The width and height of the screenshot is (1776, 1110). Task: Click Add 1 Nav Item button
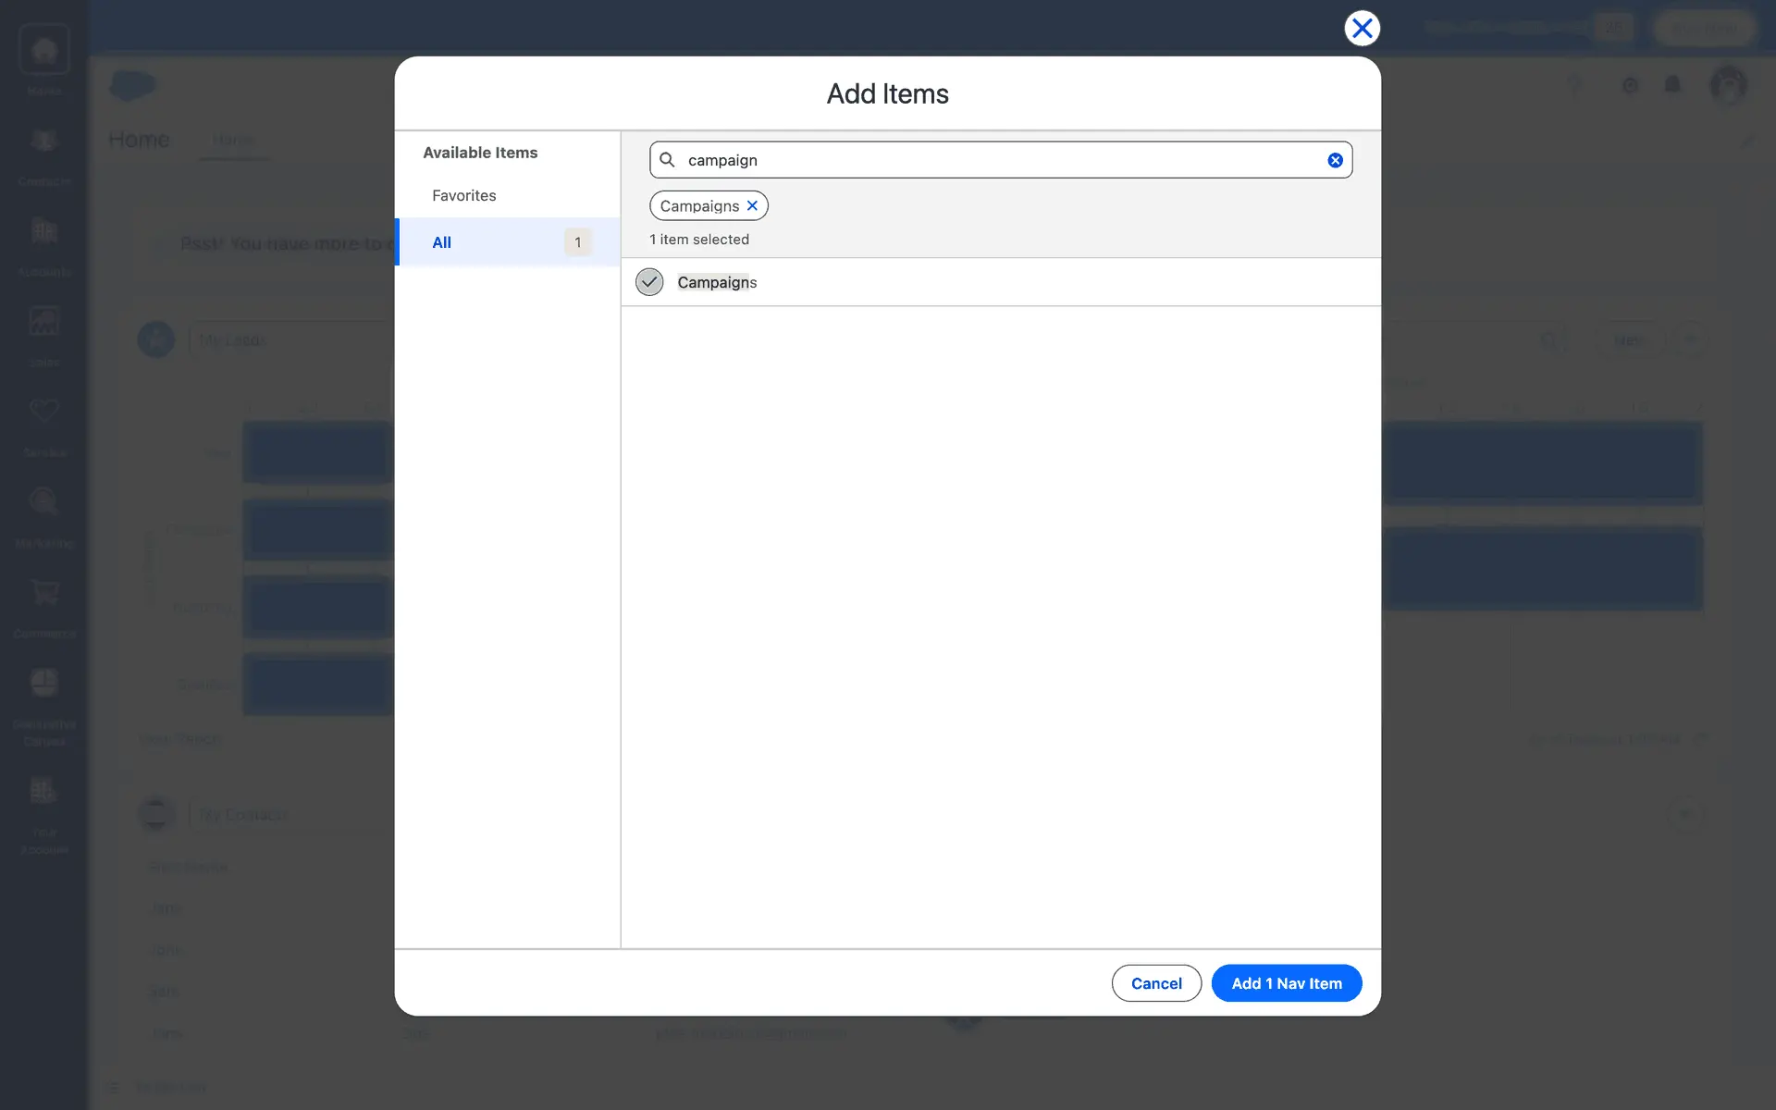1286,983
